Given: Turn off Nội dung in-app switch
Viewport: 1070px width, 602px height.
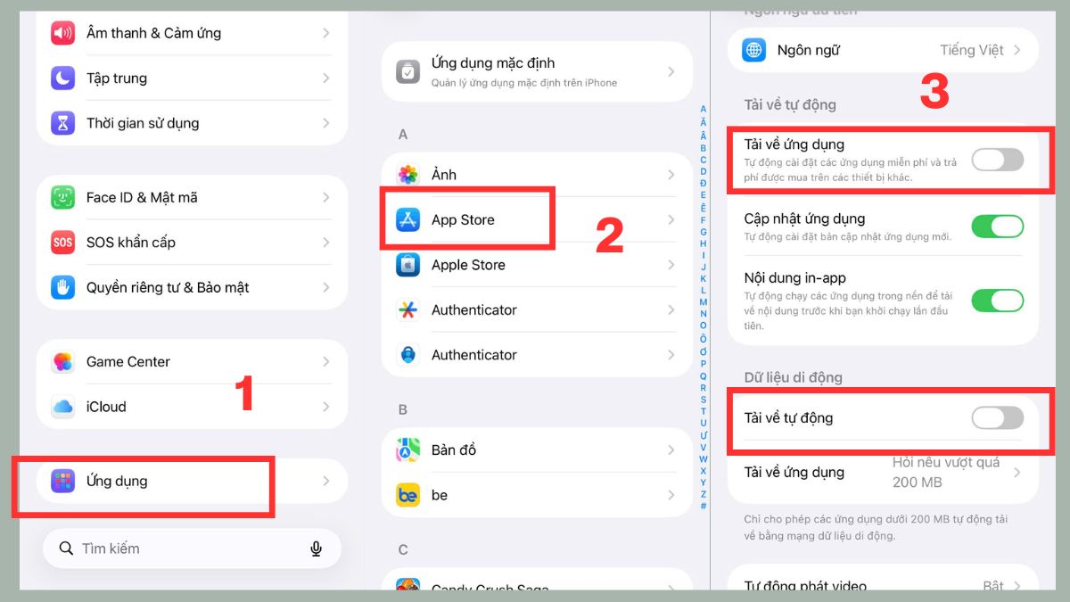Looking at the screenshot, I should [998, 301].
